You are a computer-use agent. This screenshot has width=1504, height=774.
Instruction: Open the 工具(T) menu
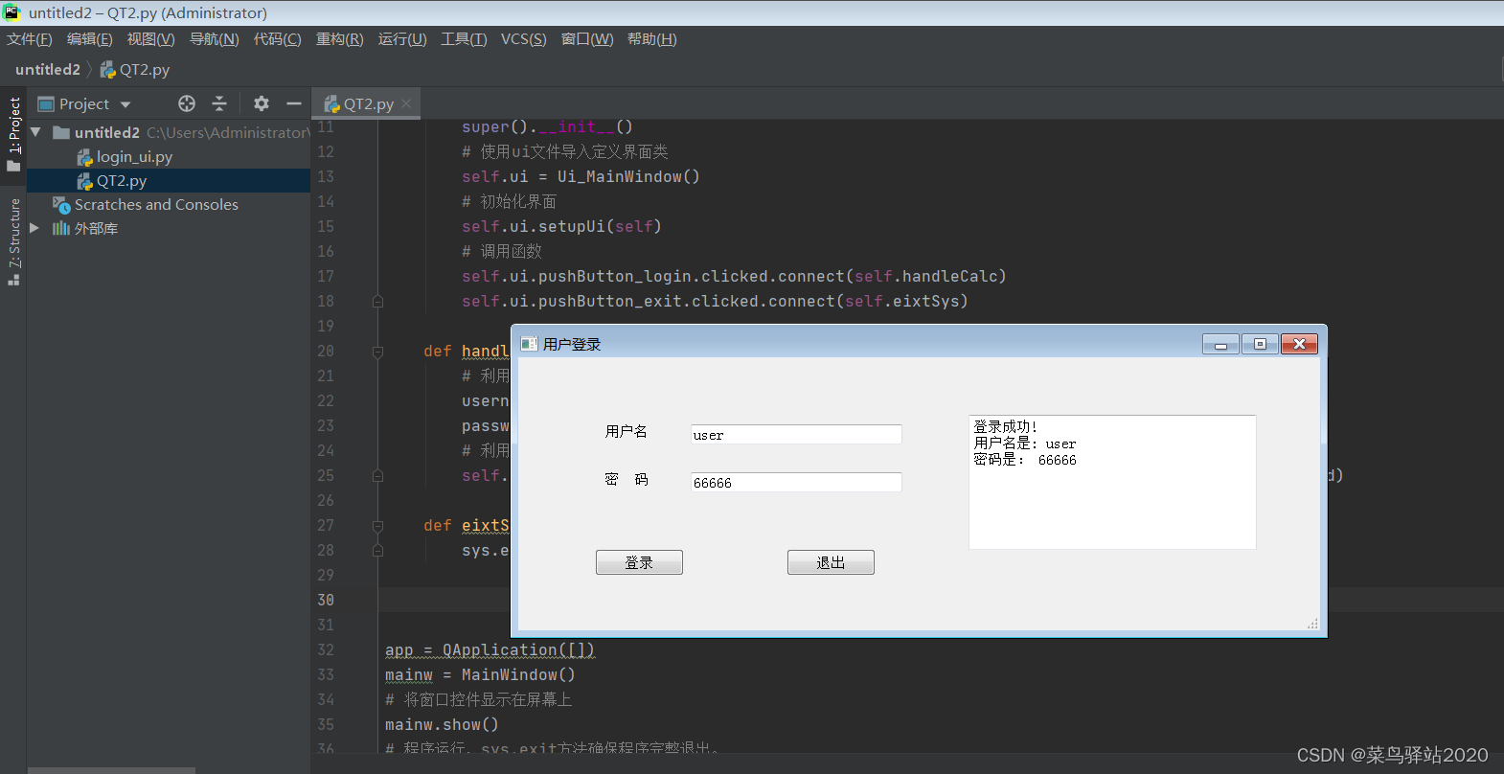[x=464, y=39]
